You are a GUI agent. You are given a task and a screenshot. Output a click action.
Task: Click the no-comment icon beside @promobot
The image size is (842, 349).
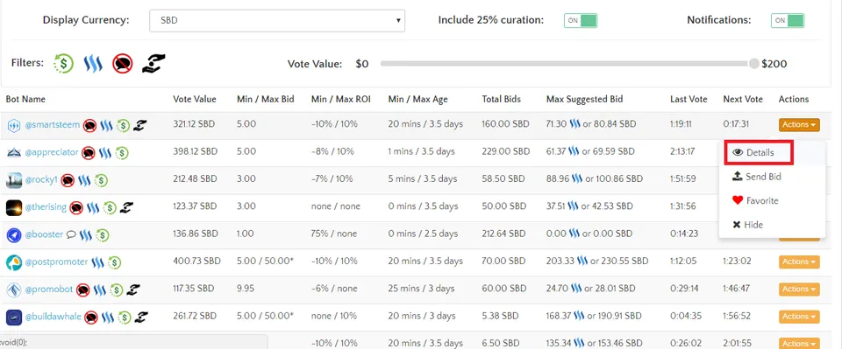82,290
